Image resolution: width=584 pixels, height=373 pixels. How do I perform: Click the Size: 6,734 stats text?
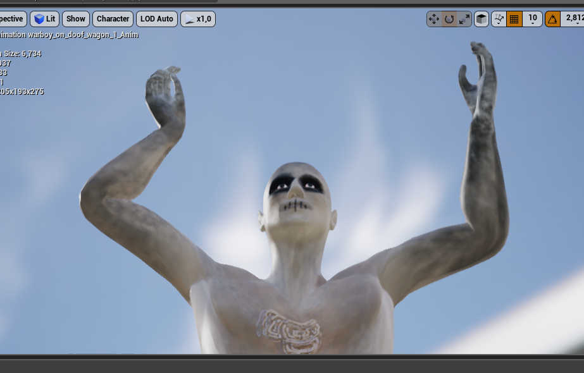coord(23,54)
